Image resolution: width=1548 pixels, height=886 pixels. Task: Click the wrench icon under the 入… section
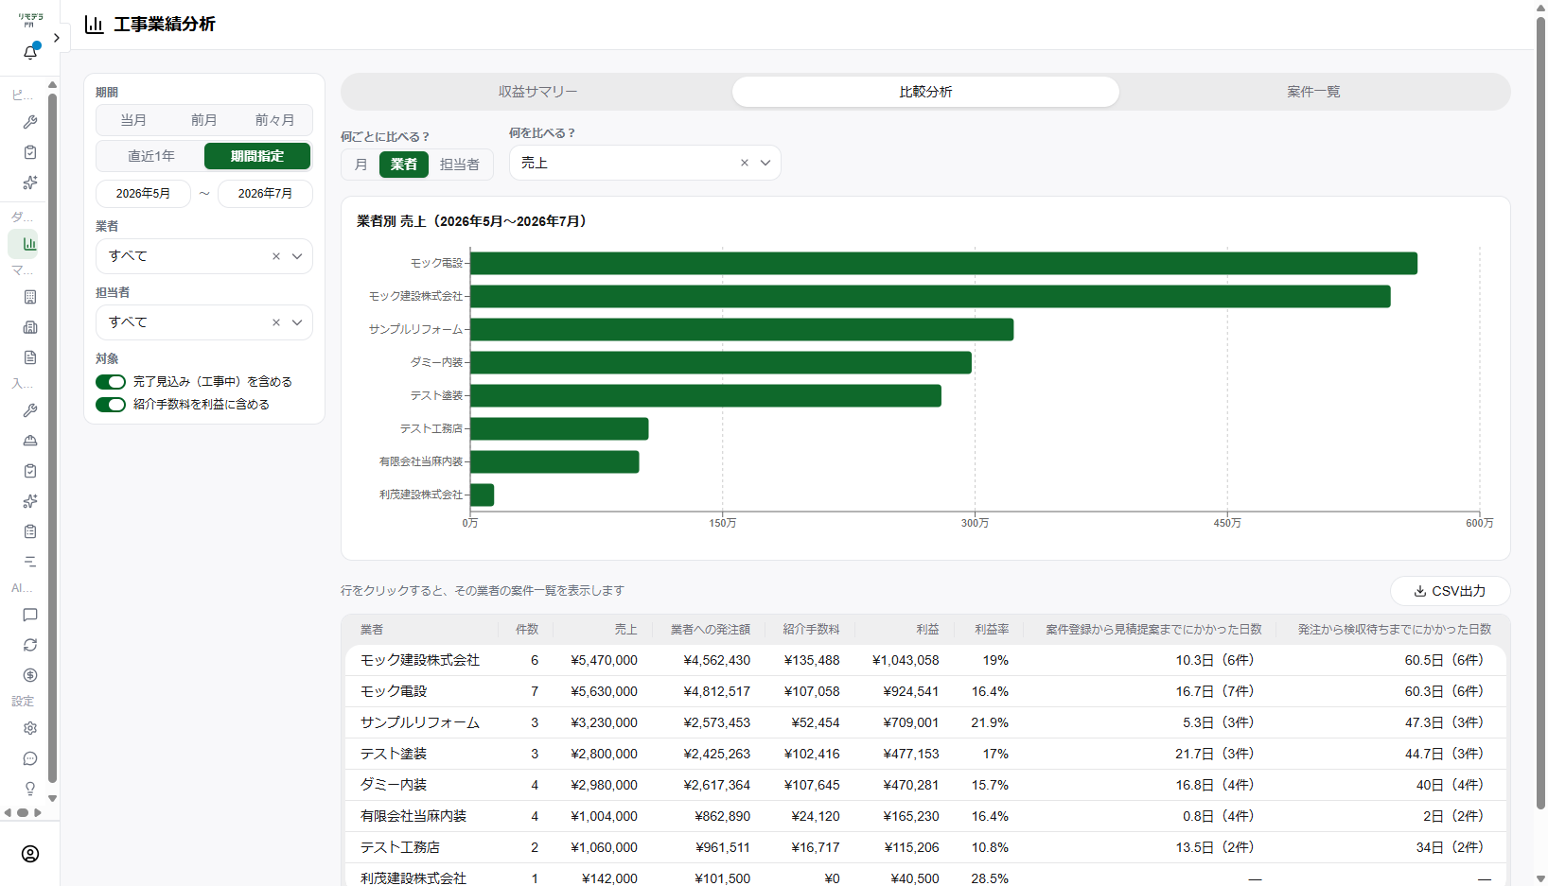point(30,410)
